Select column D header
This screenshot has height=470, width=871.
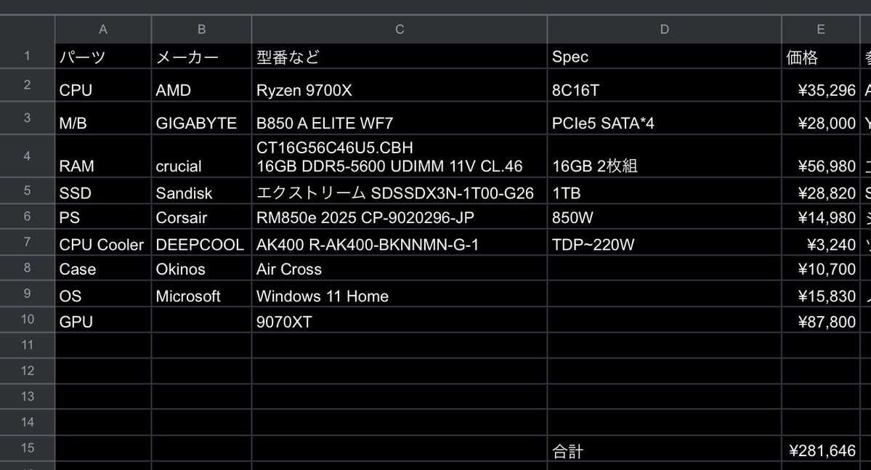coord(665,30)
